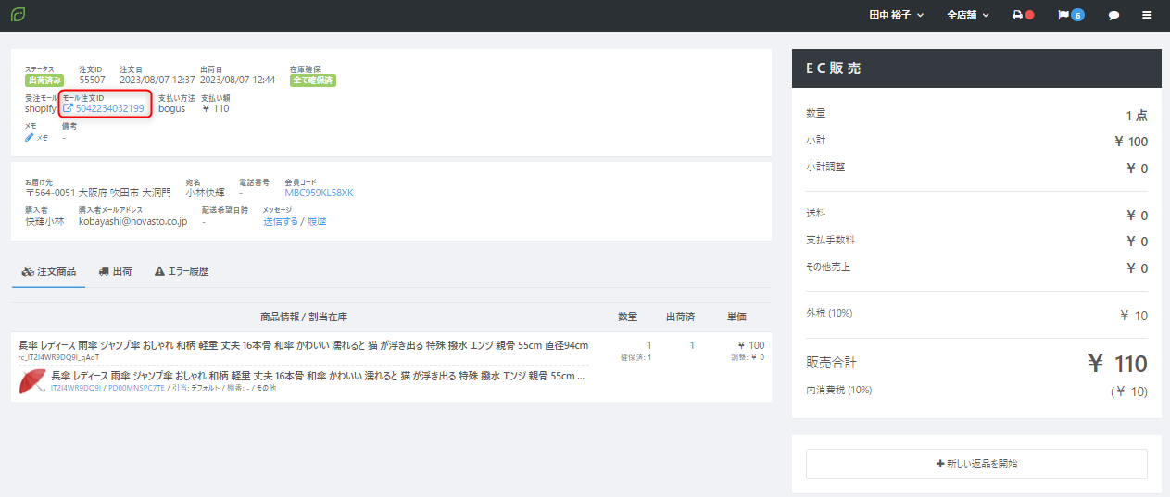Image resolution: width=1170 pixels, height=497 pixels.
Task: Switch to the エラー履歴 tab
Action: pyautogui.click(x=182, y=271)
